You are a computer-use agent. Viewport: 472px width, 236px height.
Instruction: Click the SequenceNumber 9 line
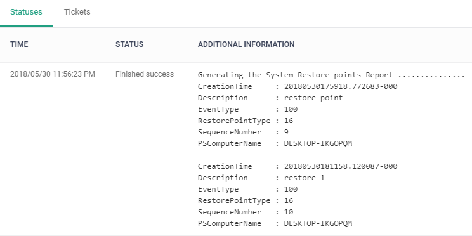243,132
